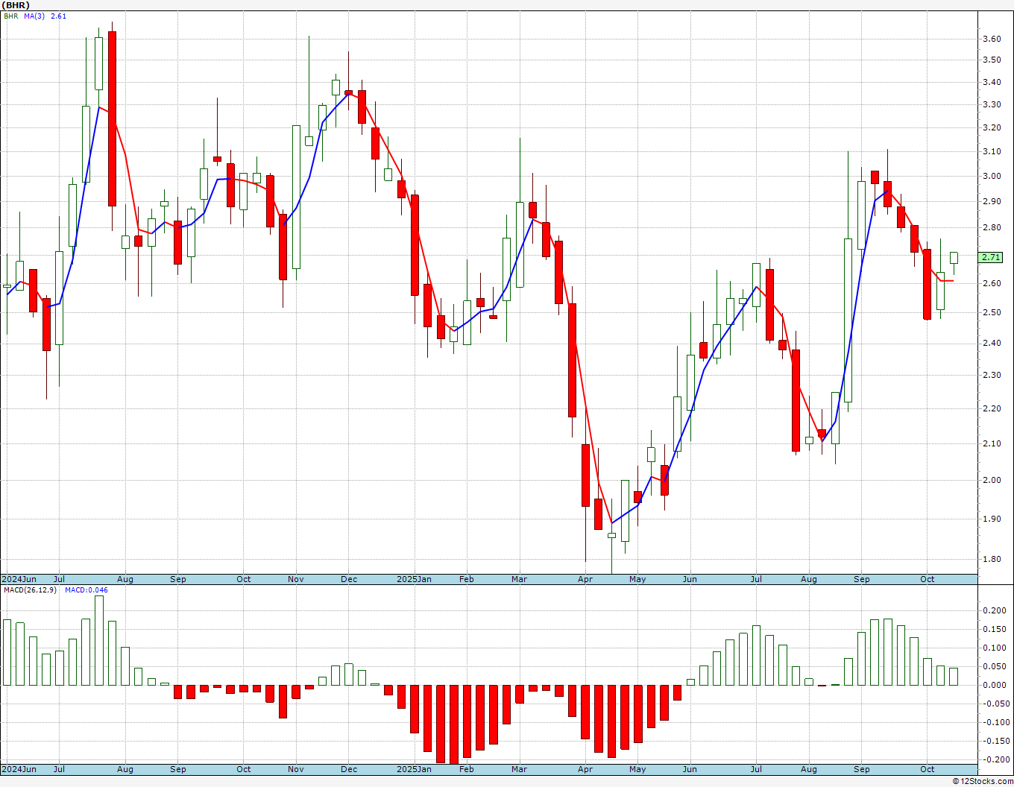Select the 2.80 price axis label

pos(992,227)
